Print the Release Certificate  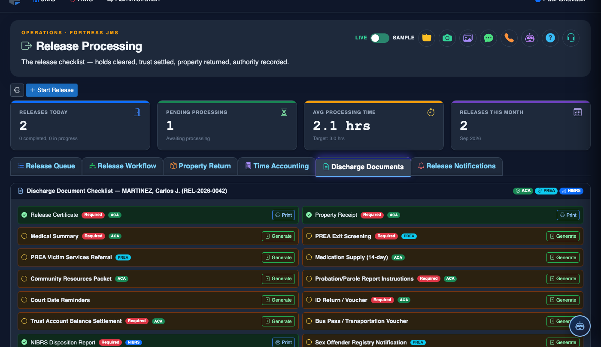[x=283, y=215]
